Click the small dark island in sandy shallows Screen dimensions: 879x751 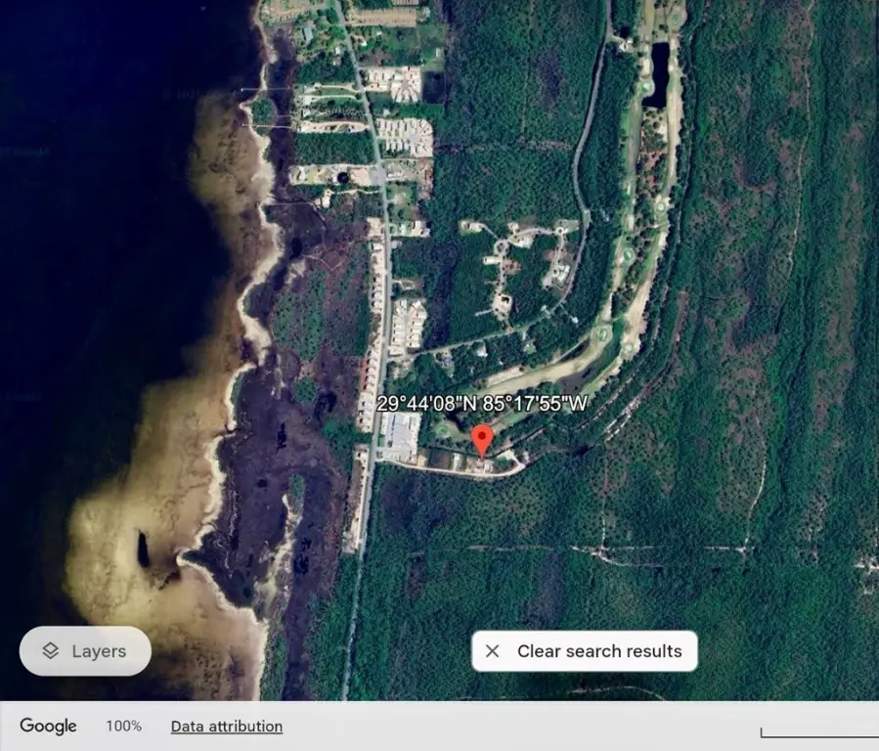coord(144,550)
